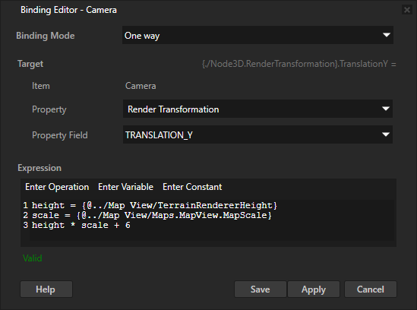
Task: Open the Property dropdown showing Render Transformation
Action: click(x=257, y=109)
